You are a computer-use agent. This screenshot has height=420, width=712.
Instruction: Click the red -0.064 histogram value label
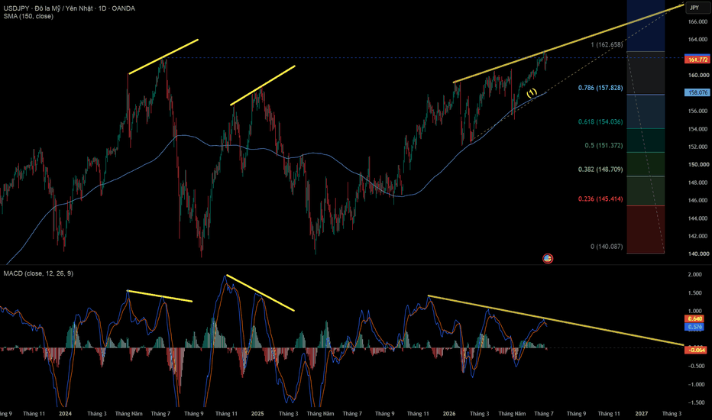click(696, 350)
